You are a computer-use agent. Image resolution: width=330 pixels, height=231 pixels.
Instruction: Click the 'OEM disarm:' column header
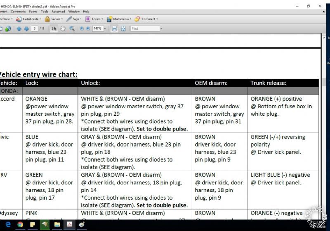pos(211,83)
